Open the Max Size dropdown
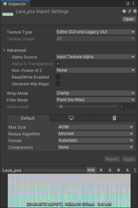This screenshot has height=208, width=138. 96,127
